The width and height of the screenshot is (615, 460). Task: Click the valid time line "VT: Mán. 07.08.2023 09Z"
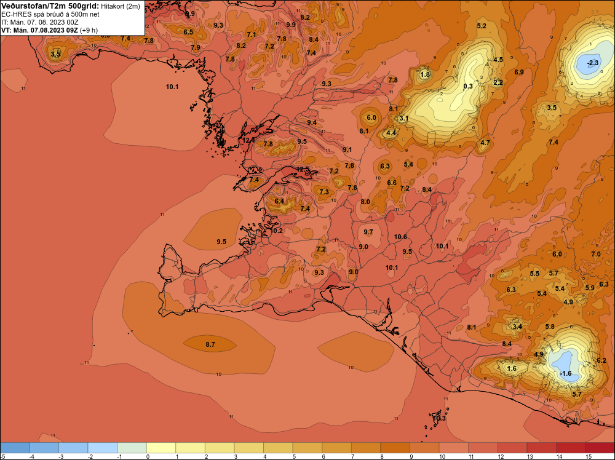point(39,30)
